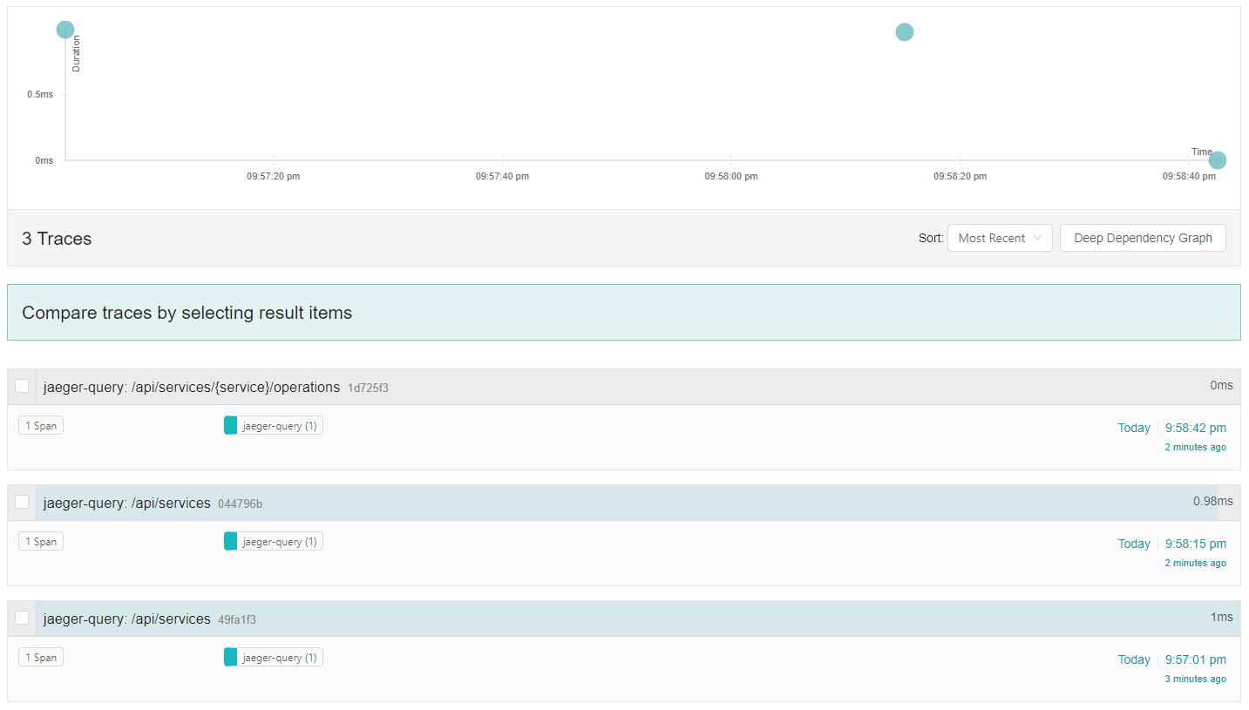Select checkbox for trace 1d725f3
The width and height of the screenshot is (1249, 710).
coord(22,387)
